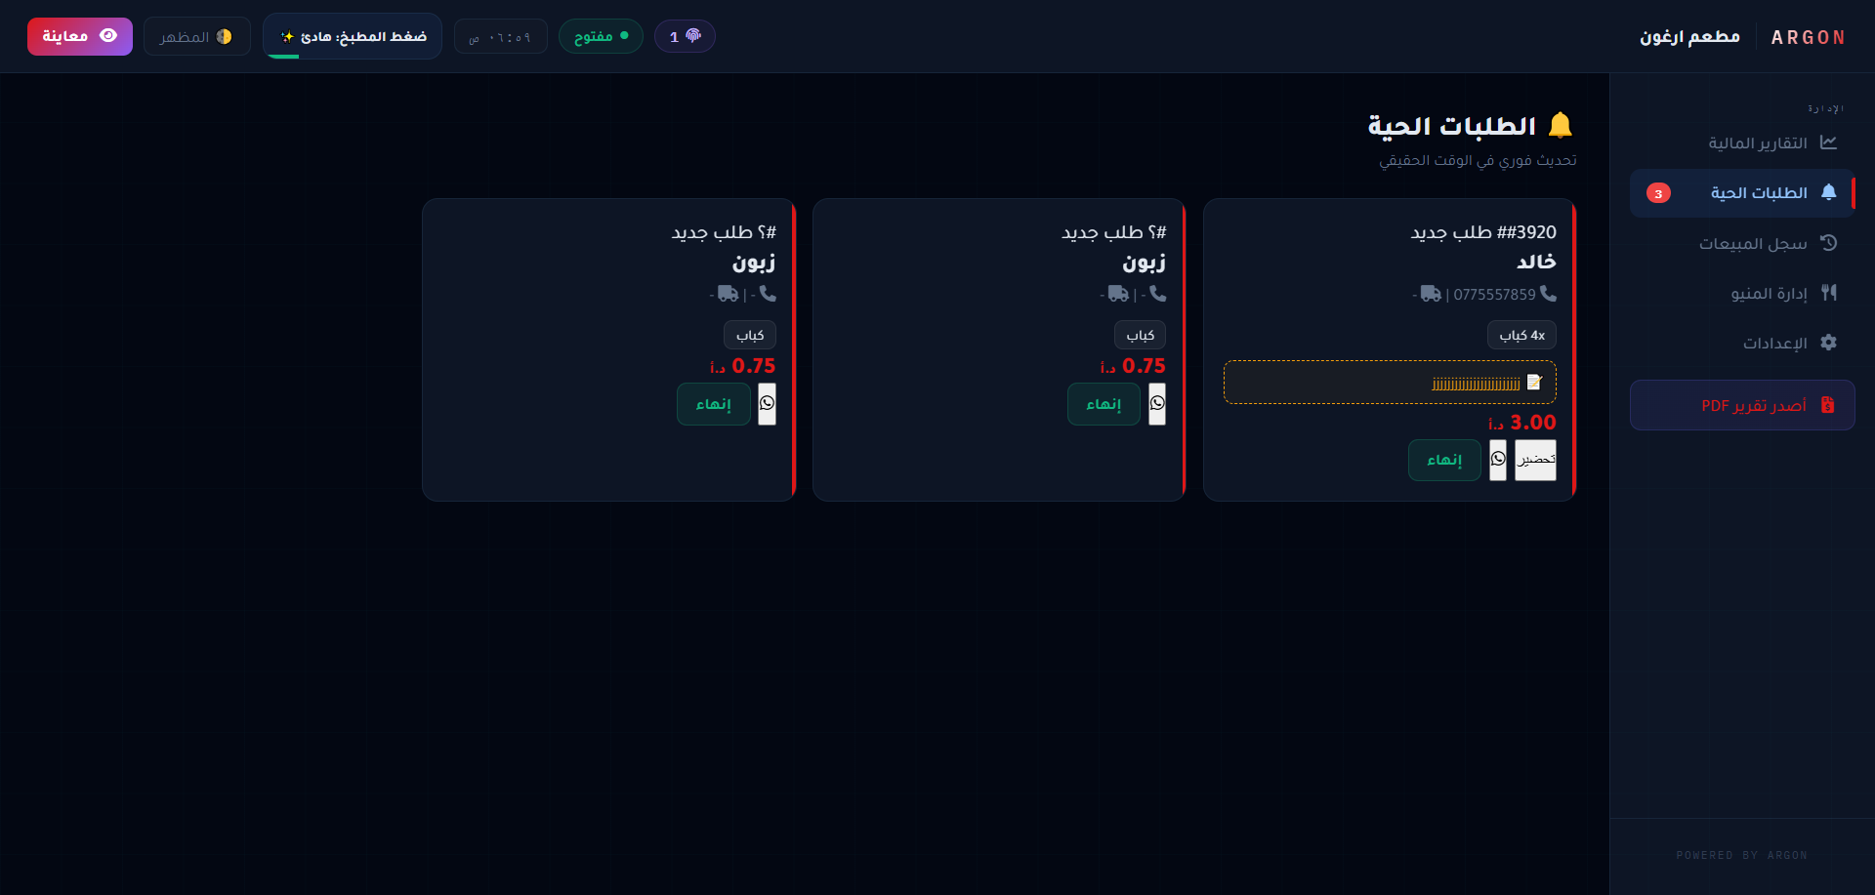Open الإعدادات settings page
The width and height of the screenshot is (1875, 895).
(x=1774, y=343)
